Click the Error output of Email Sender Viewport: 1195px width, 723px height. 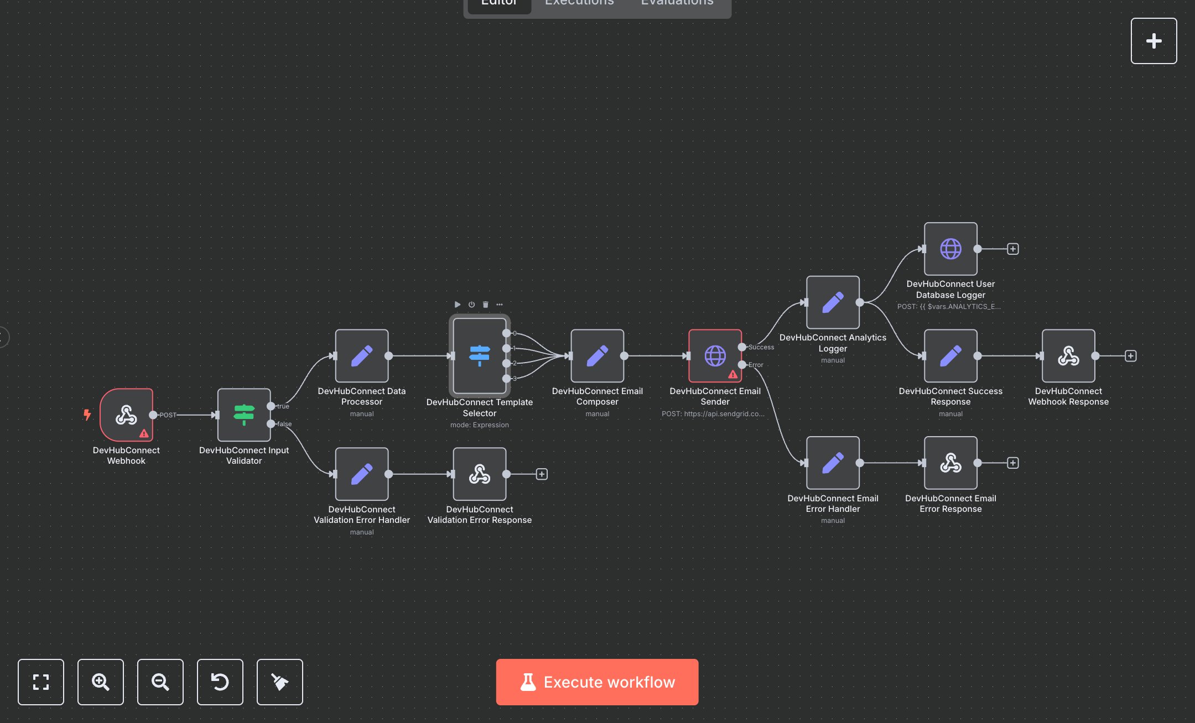pos(742,365)
